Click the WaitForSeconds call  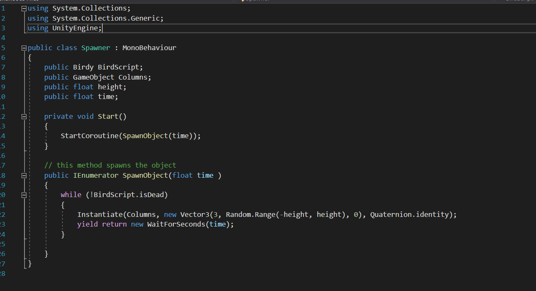(176, 224)
